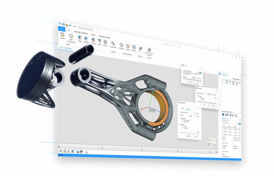Image resolution: width=274 pixels, height=176 pixels.
Task: Click the first icon below the part list
Action: tap(223, 114)
